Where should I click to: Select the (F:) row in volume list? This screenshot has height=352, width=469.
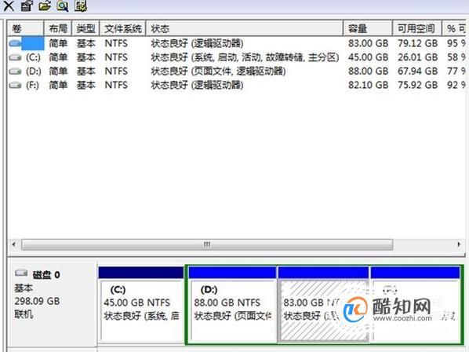(x=236, y=85)
